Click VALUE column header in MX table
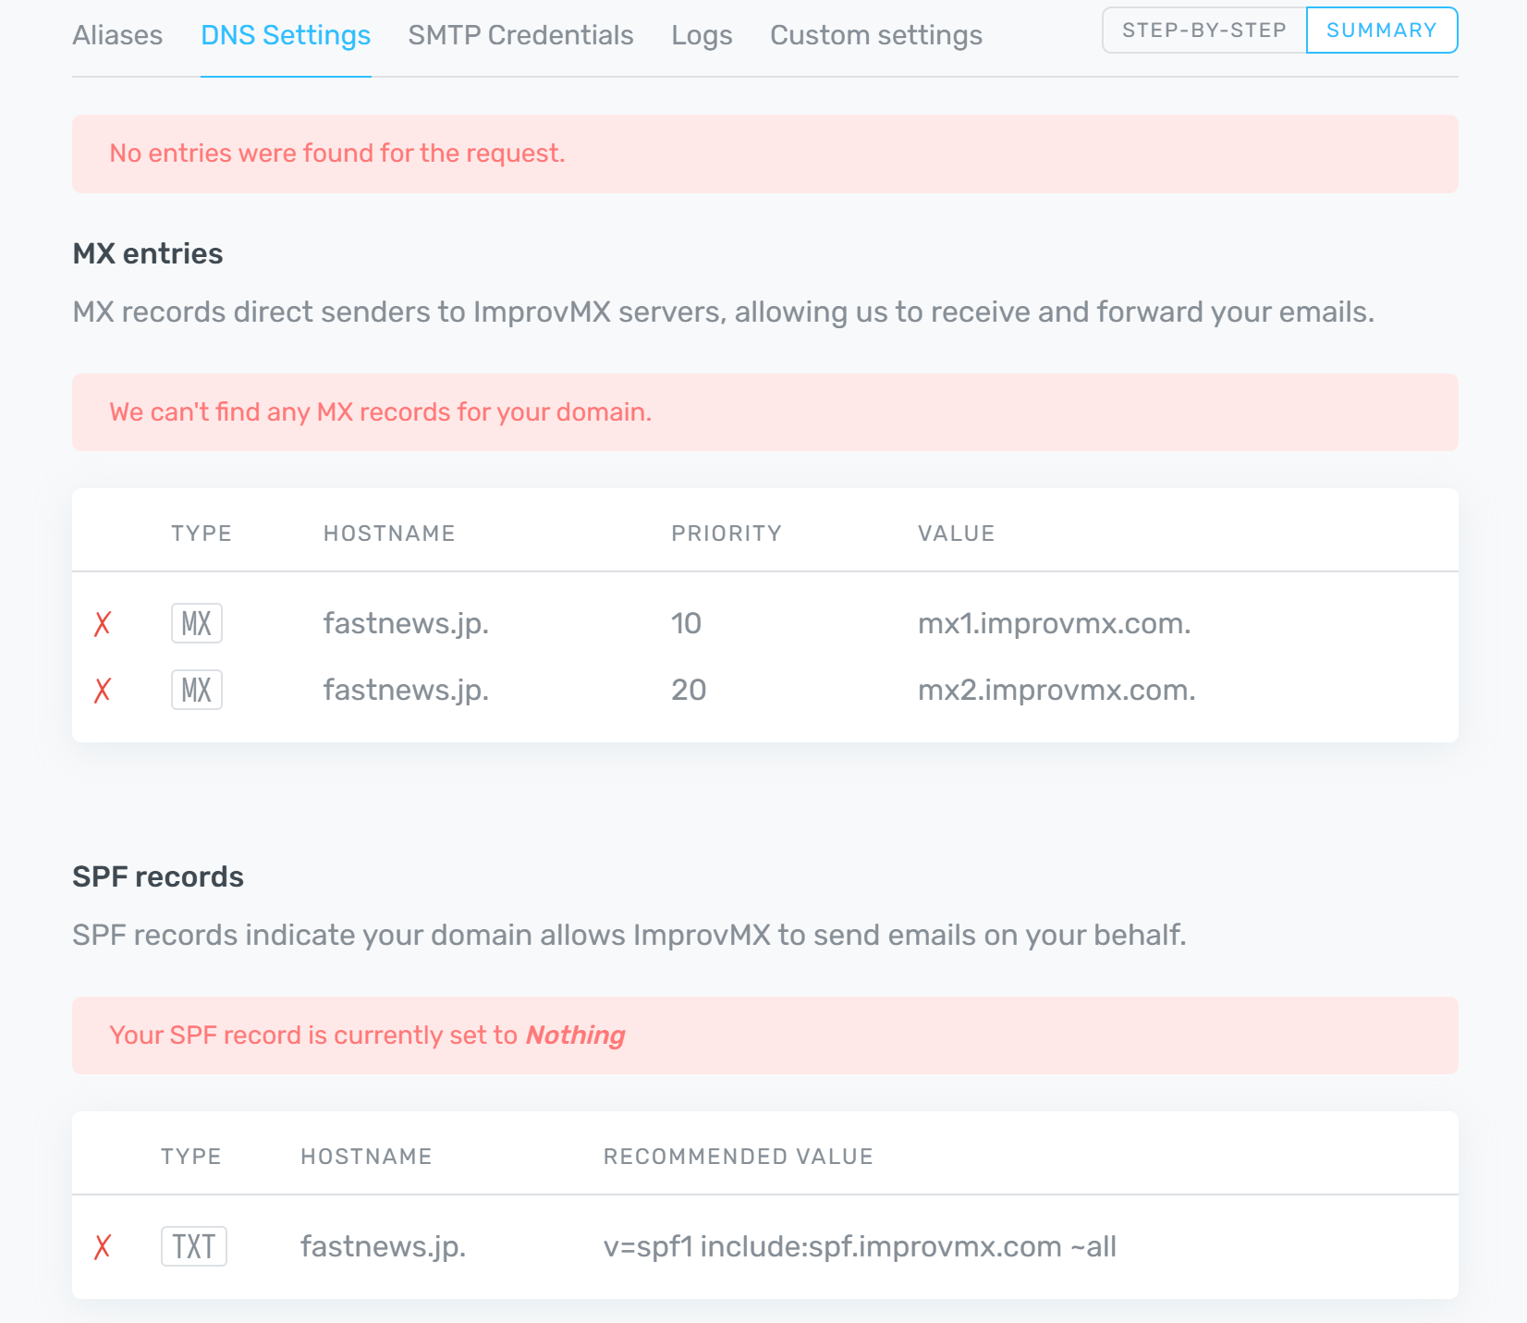 click(x=956, y=533)
